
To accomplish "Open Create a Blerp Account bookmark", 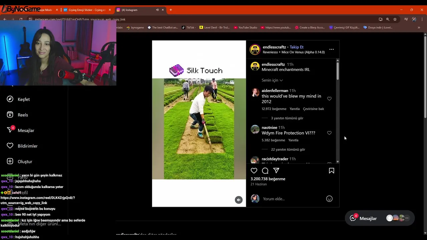I will [310, 27].
